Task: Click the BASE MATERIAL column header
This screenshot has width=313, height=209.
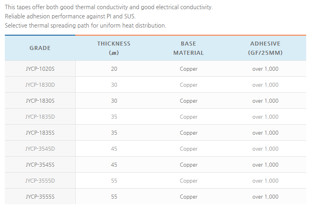Action: click(189, 48)
